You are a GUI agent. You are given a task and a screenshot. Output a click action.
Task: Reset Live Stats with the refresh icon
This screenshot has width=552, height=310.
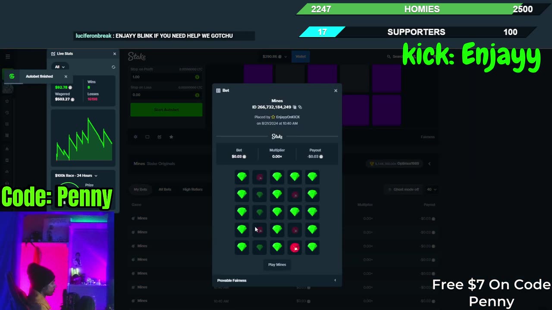tap(113, 67)
